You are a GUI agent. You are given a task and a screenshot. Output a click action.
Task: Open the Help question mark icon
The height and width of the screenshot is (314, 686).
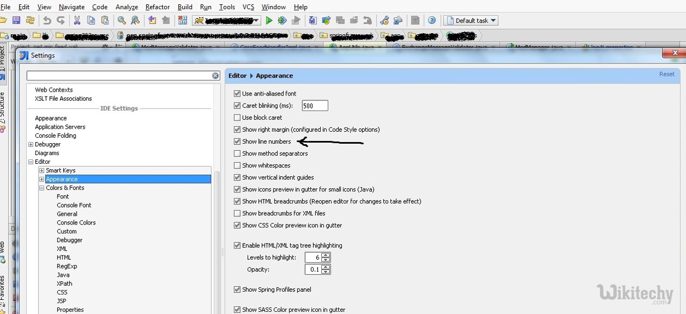(432, 21)
